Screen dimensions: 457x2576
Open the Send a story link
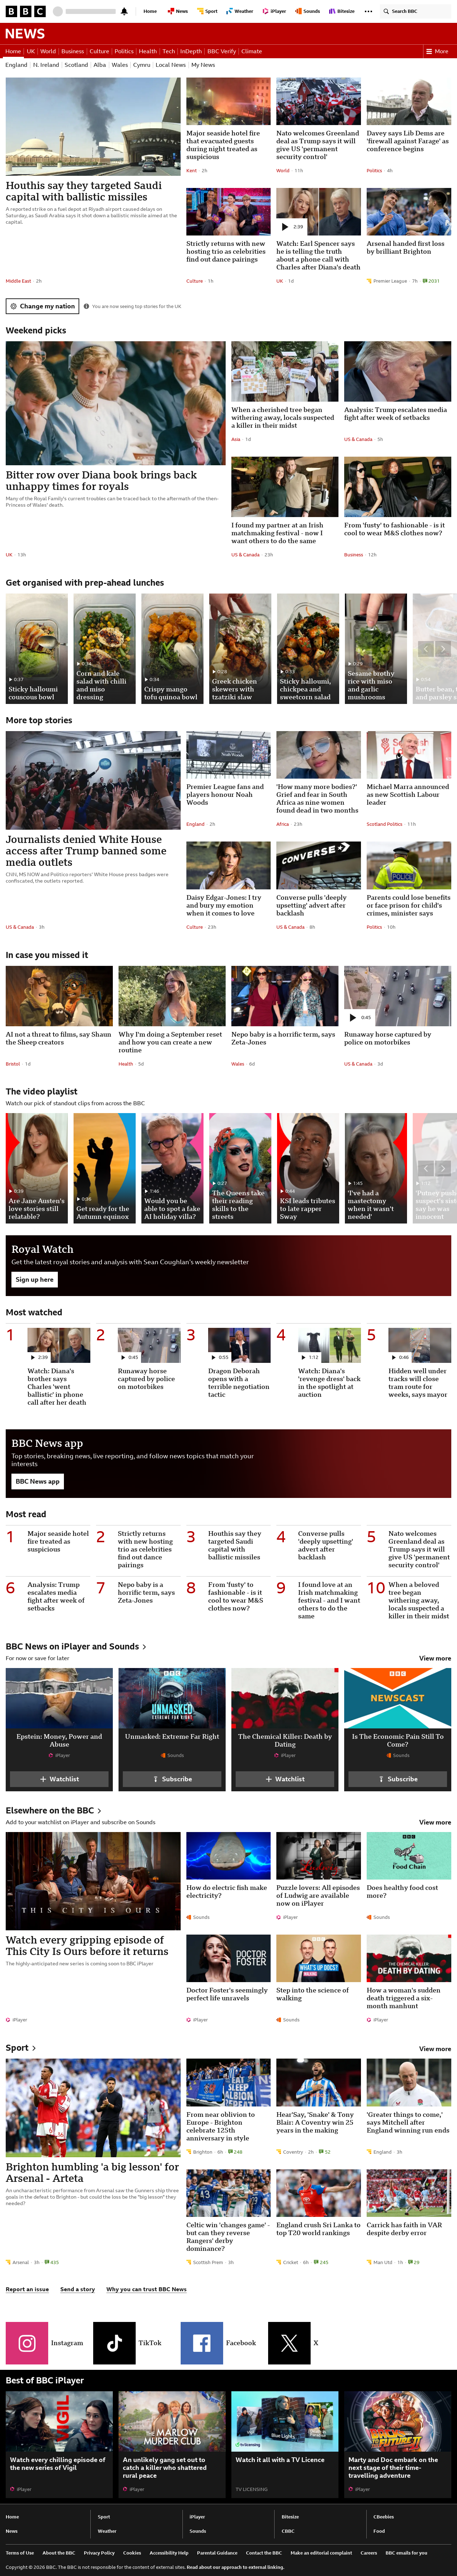point(78,2289)
